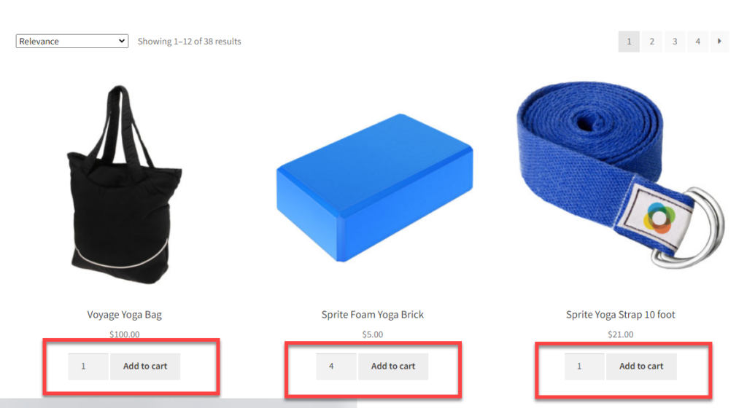Open the Relevance sorting dropdown
The height and width of the screenshot is (408, 747).
tap(72, 42)
